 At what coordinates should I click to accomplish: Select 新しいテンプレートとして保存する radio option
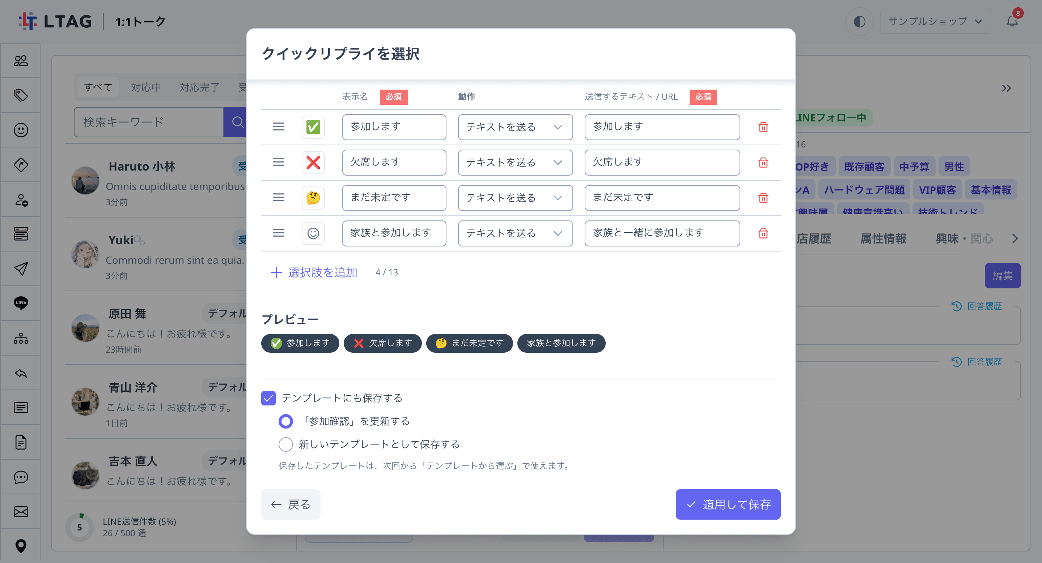pos(285,444)
